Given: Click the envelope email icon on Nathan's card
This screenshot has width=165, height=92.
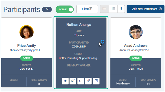Looking at the screenshot, I should [x=81, y=81].
